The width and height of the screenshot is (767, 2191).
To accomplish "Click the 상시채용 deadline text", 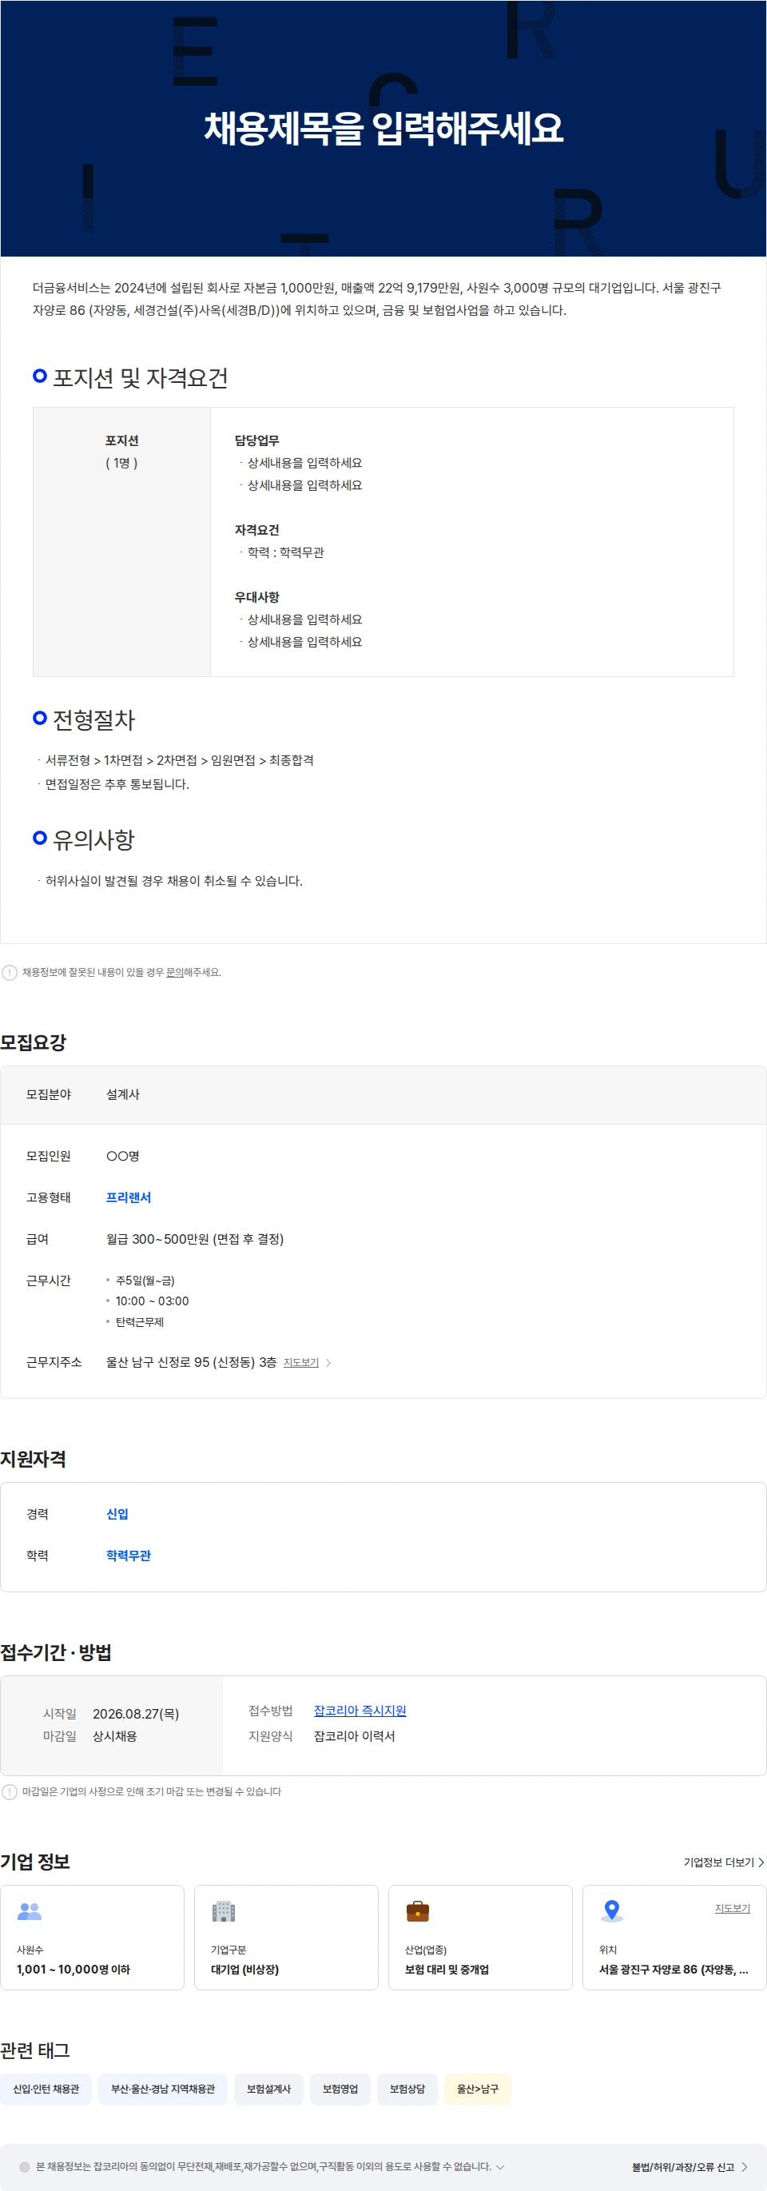I will pos(115,1735).
